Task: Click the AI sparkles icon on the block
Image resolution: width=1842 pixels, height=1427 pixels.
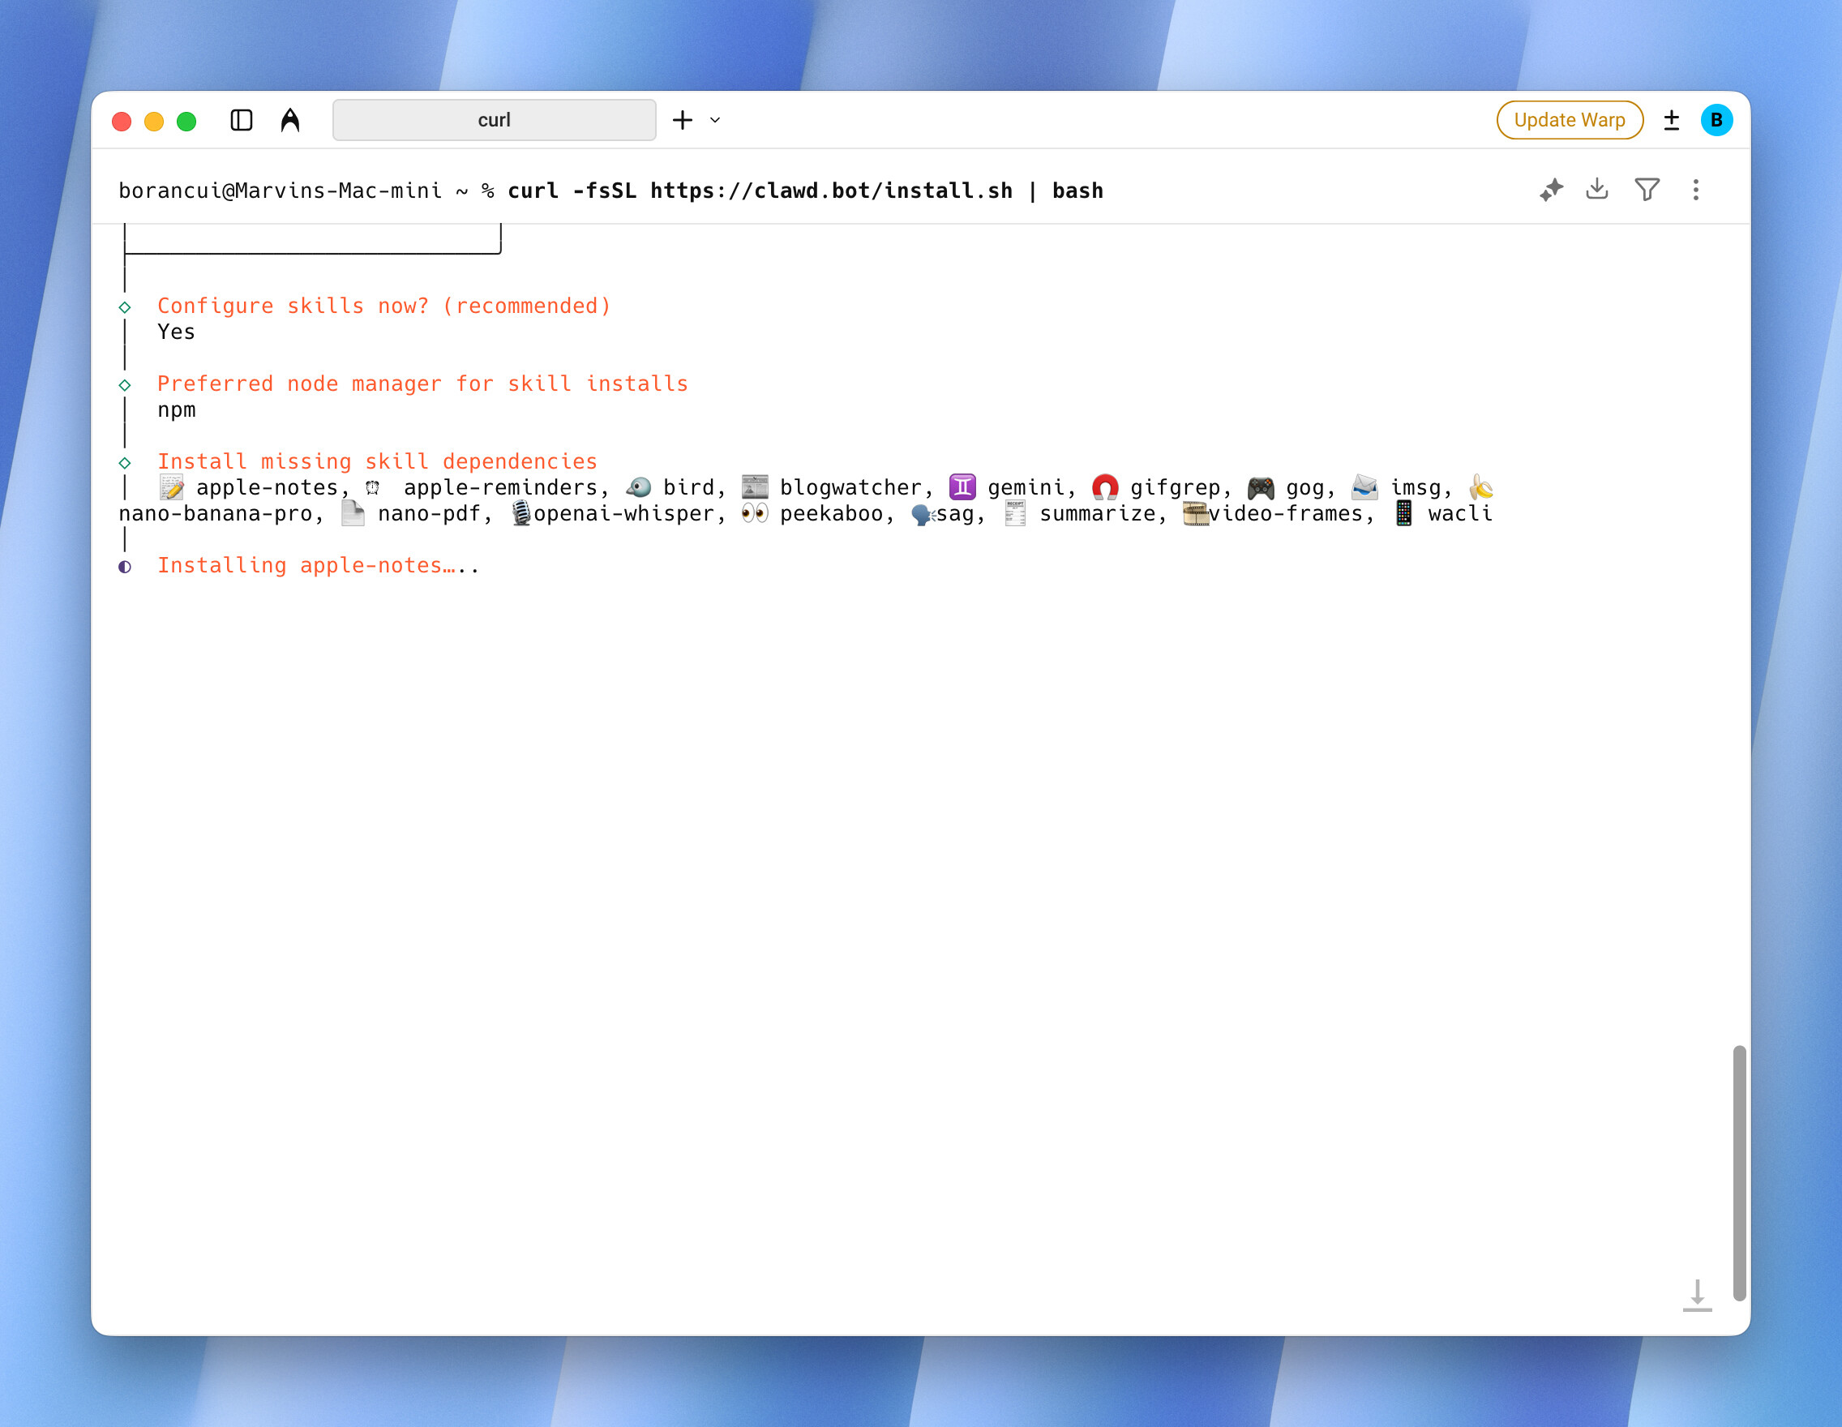Action: (x=1550, y=190)
